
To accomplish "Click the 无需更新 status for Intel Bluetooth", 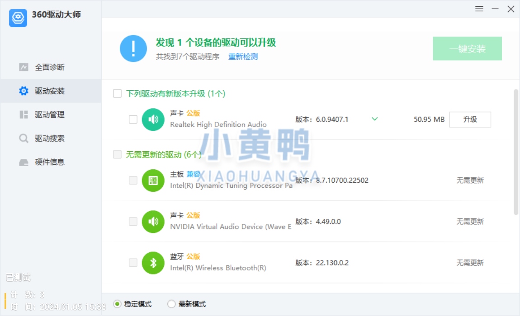I will point(470,263).
